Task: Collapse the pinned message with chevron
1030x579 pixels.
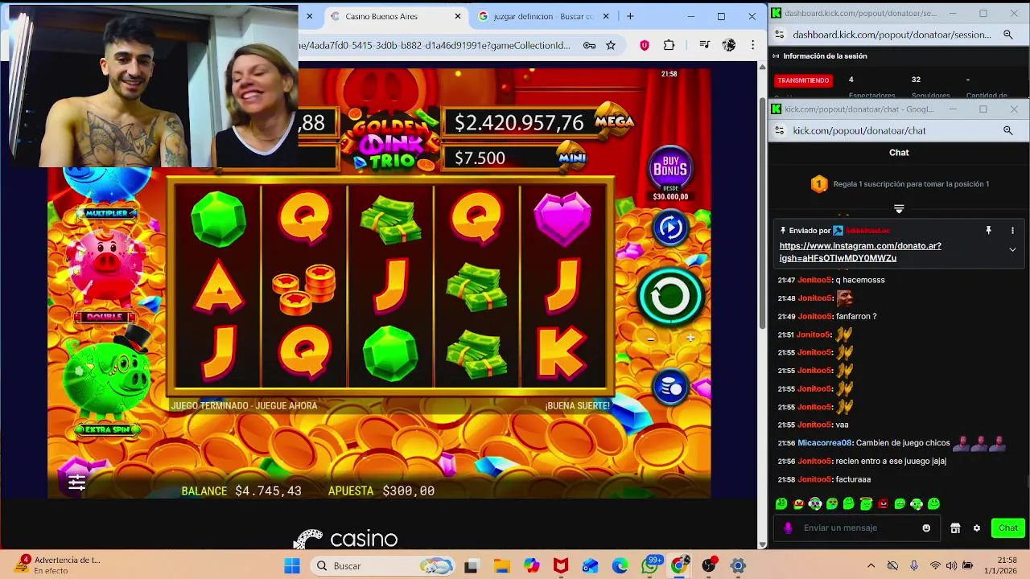Action: click(1012, 249)
